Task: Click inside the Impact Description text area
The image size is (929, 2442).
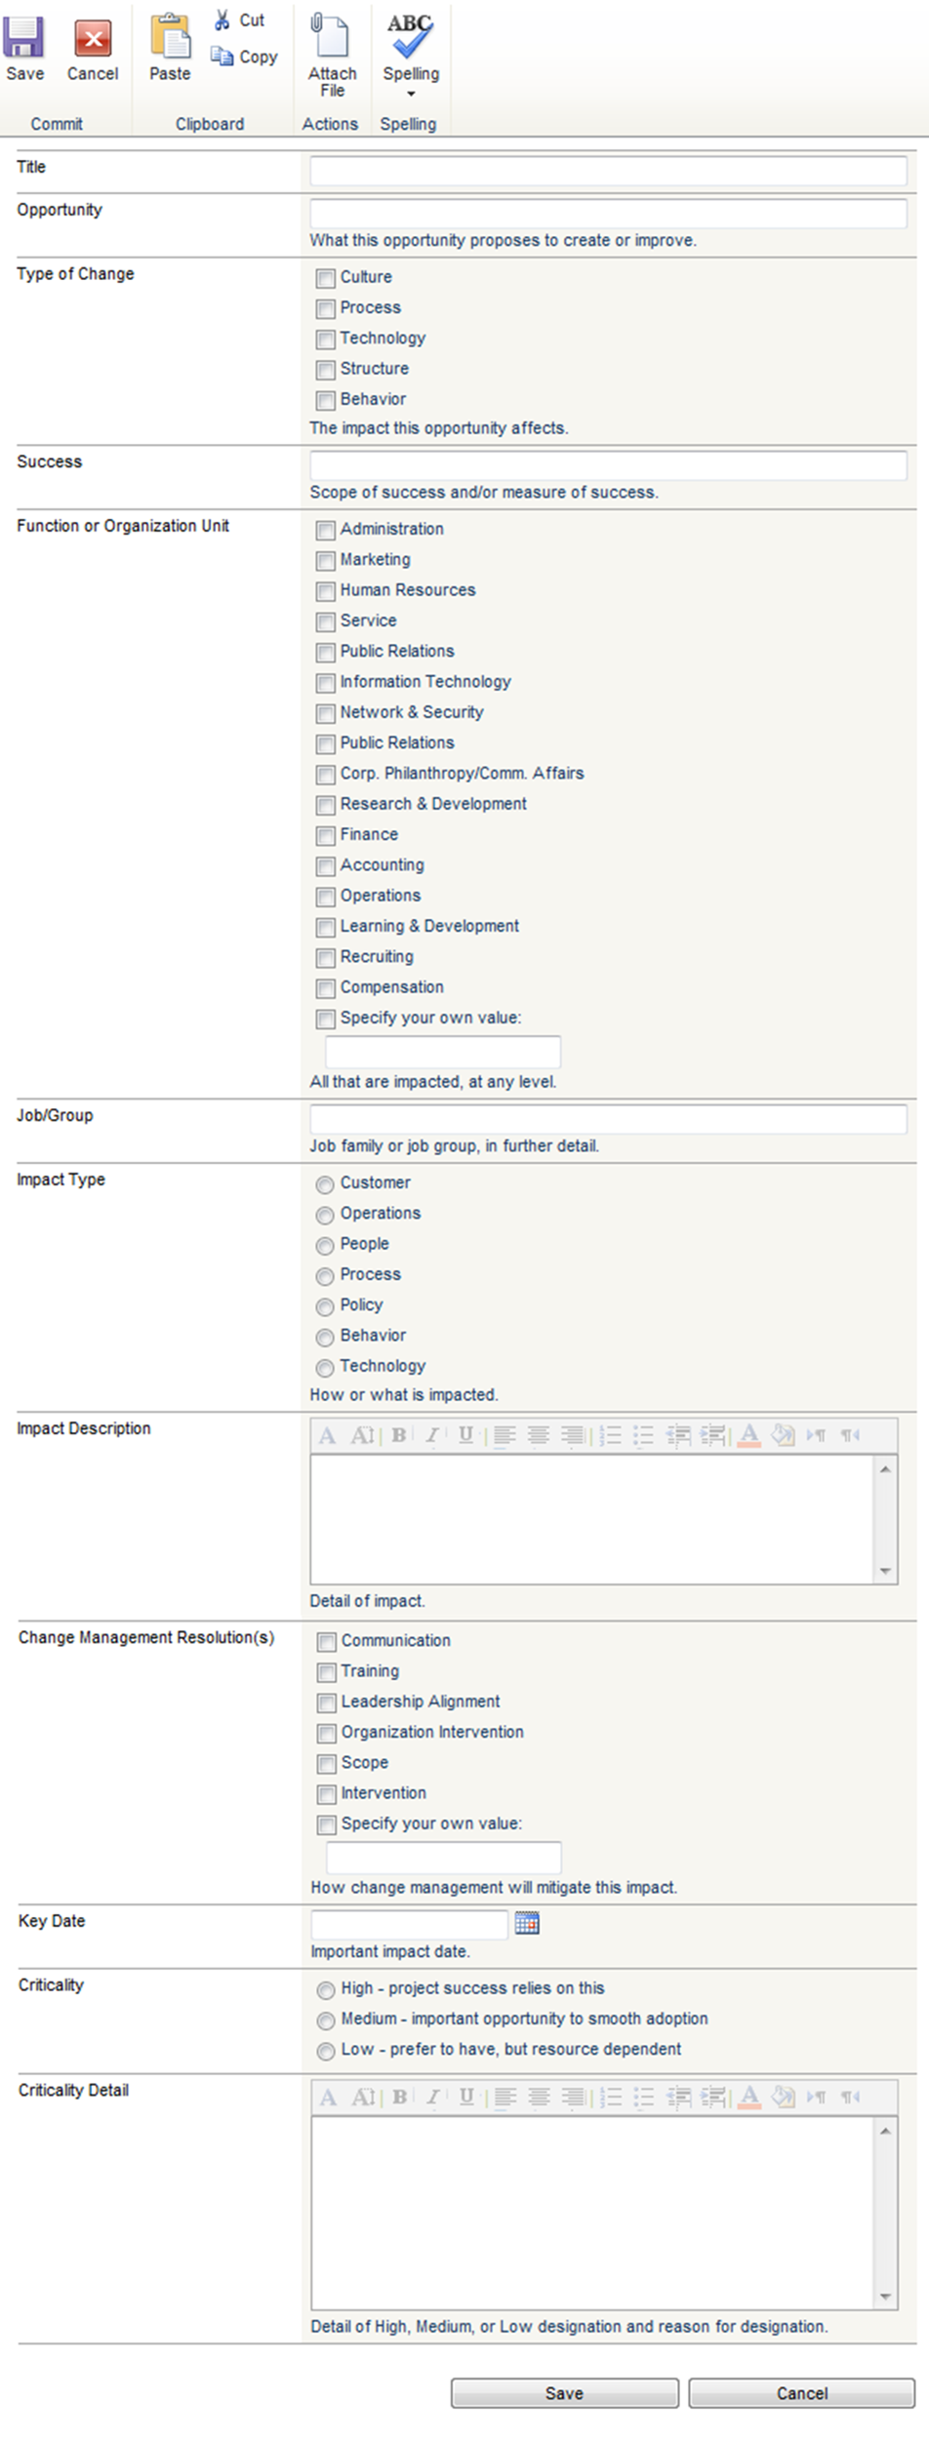Action: pyautogui.click(x=592, y=1519)
